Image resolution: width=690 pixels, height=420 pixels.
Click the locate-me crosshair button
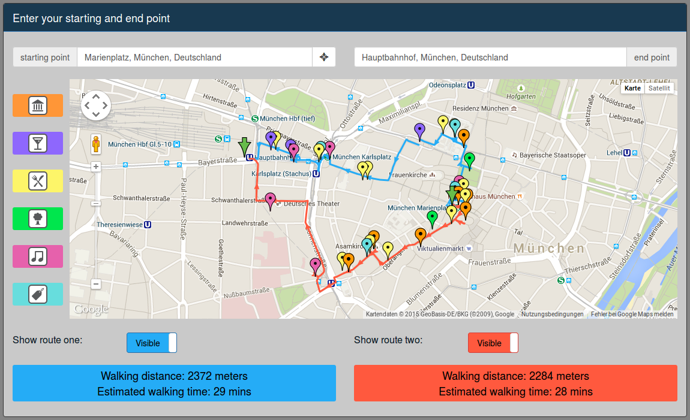[x=324, y=57]
